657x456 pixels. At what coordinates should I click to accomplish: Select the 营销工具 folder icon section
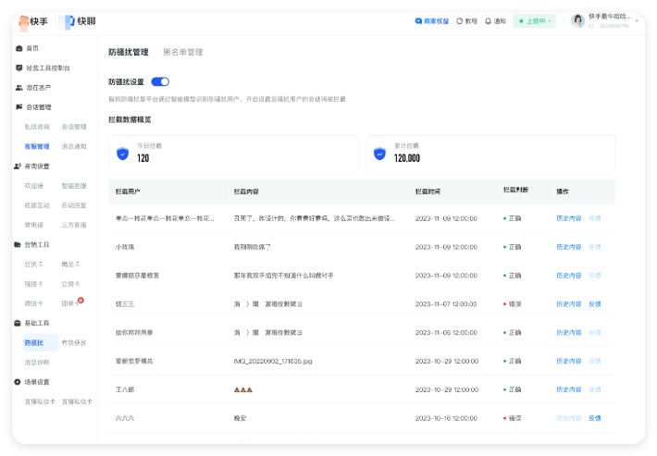pyautogui.click(x=18, y=244)
